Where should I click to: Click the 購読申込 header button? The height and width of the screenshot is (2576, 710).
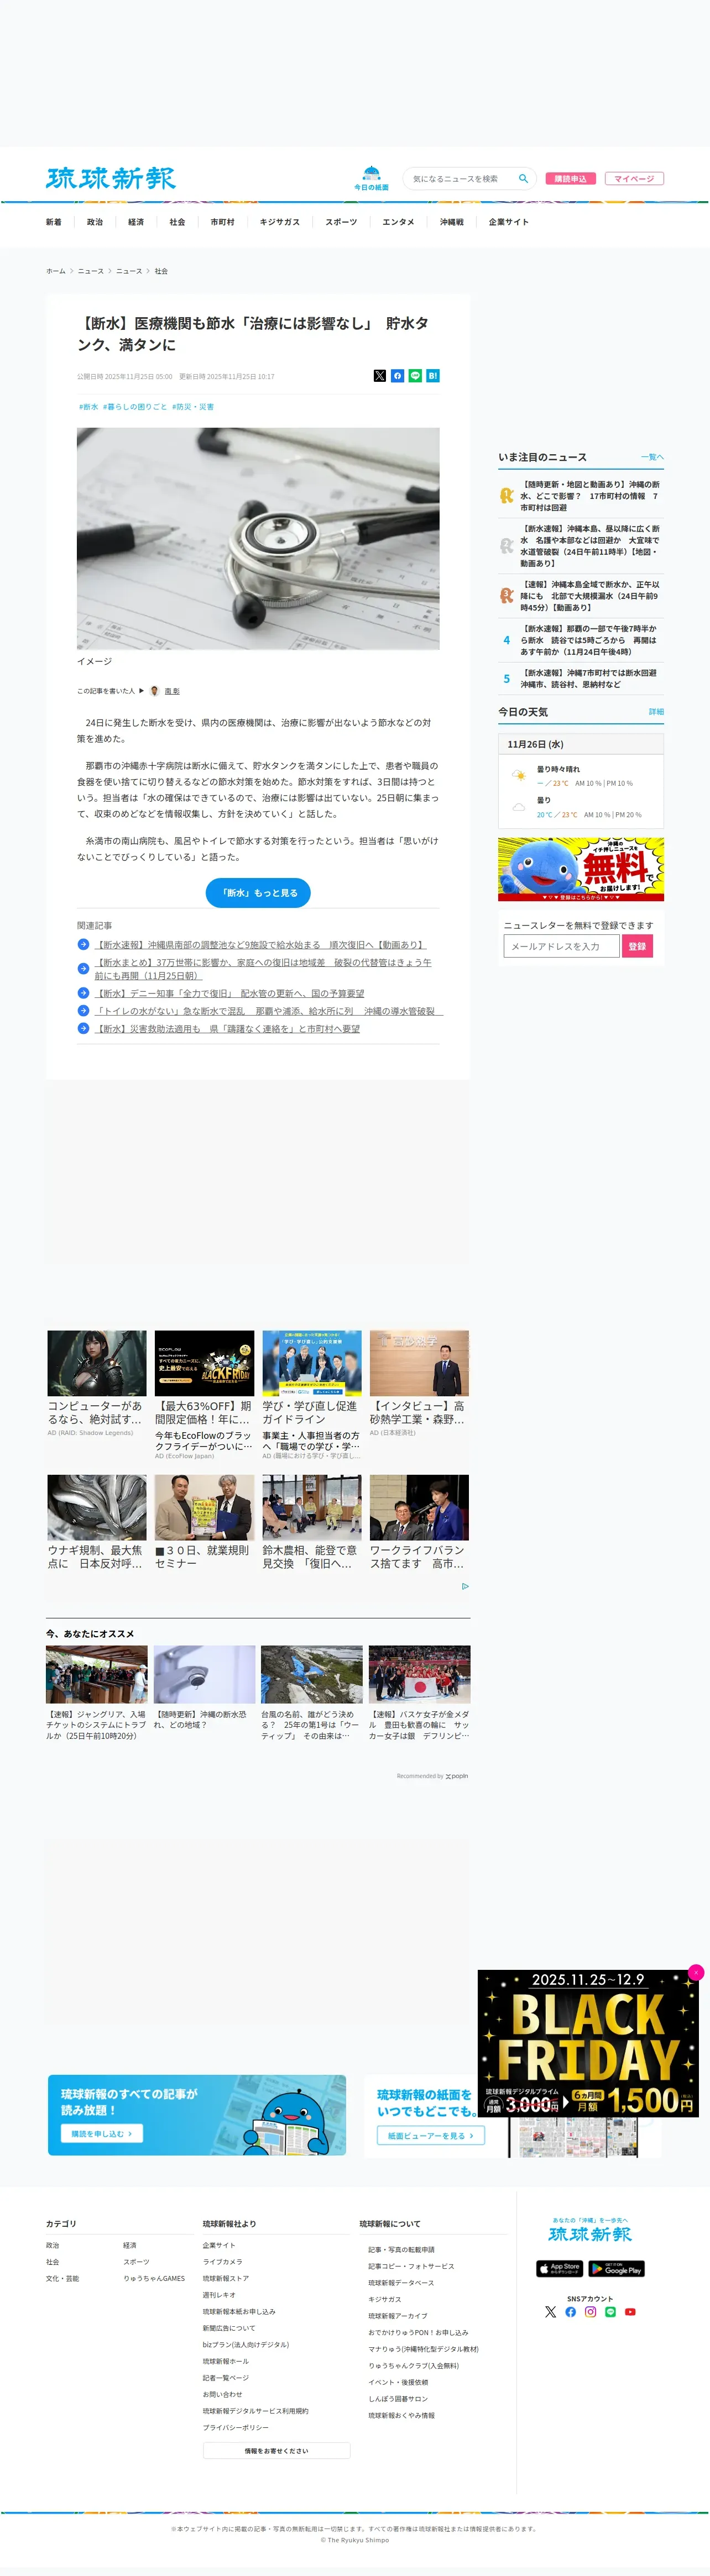point(571,179)
